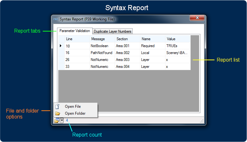Screen dimensions: 247x142
Task: Select the Required name cell
Action: (152, 46)
